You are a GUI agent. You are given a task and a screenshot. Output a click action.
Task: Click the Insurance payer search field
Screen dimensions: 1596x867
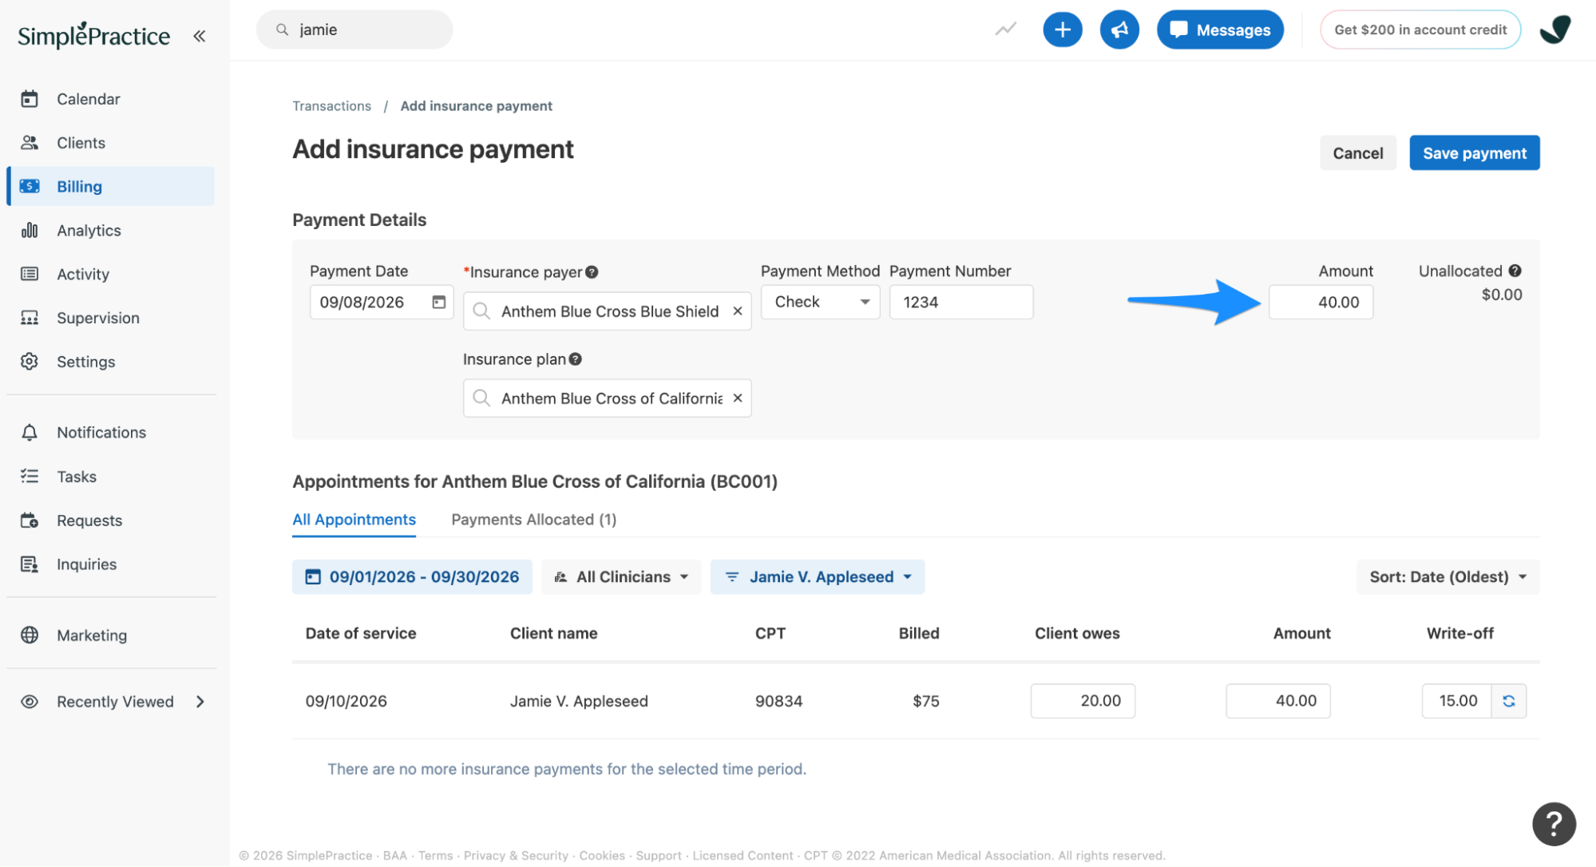607,311
